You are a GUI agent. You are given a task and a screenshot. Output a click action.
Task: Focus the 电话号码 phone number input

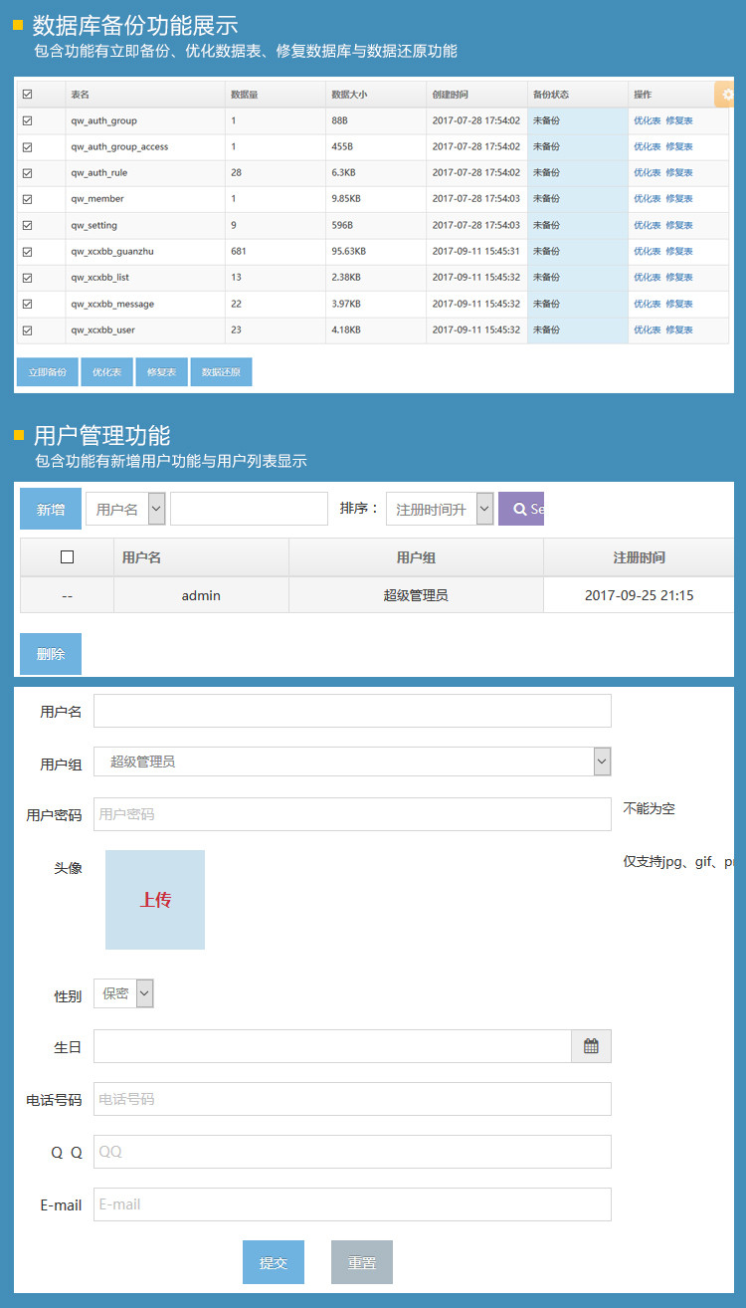(352, 1099)
